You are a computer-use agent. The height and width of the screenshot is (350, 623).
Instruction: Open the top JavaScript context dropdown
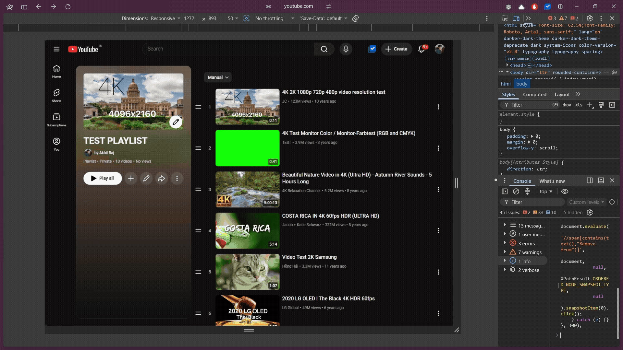[x=546, y=192]
